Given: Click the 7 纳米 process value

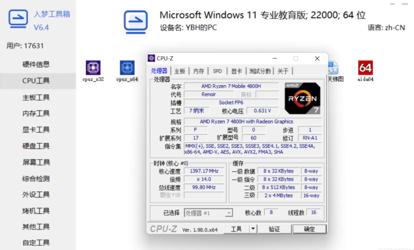Looking at the screenshot, I should tap(196, 111).
